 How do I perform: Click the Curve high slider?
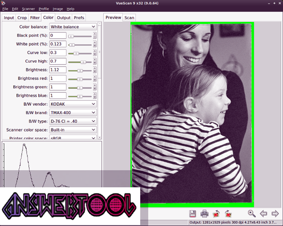tap(80, 62)
